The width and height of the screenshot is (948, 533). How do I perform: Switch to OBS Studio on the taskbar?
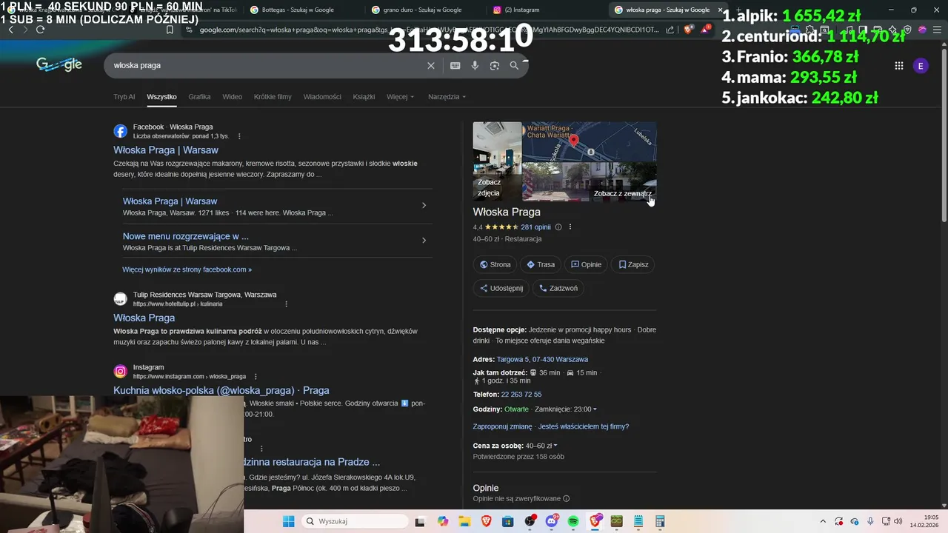click(x=530, y=521)
